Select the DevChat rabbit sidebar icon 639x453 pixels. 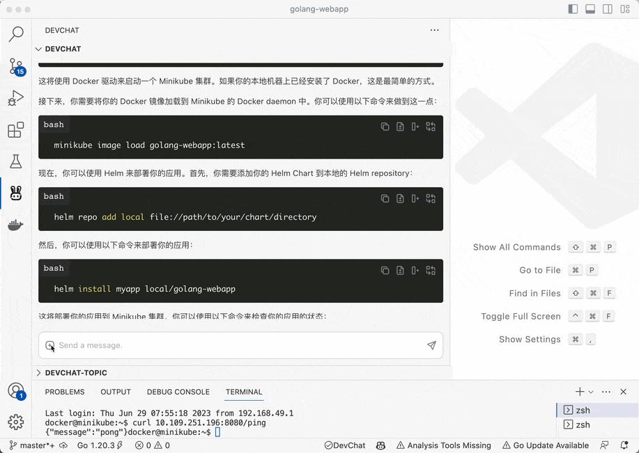pyautogui.click(x=16, y=193)
